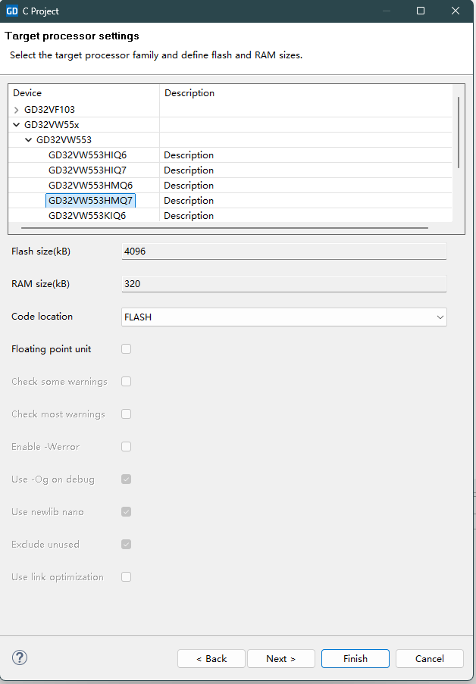
Task: Close the C Project dialog
Action: [455, 11]
